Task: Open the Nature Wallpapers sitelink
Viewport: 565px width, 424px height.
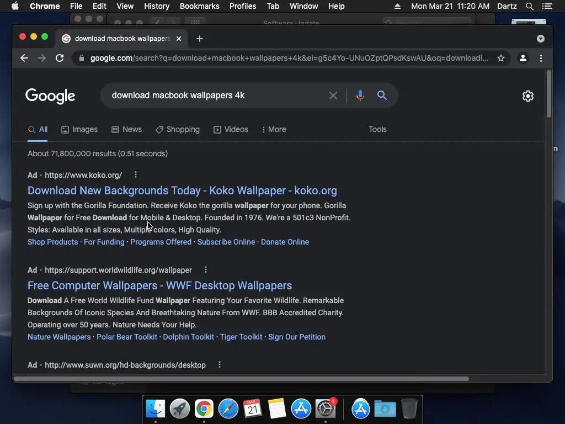Action: (x=59, y=337)
